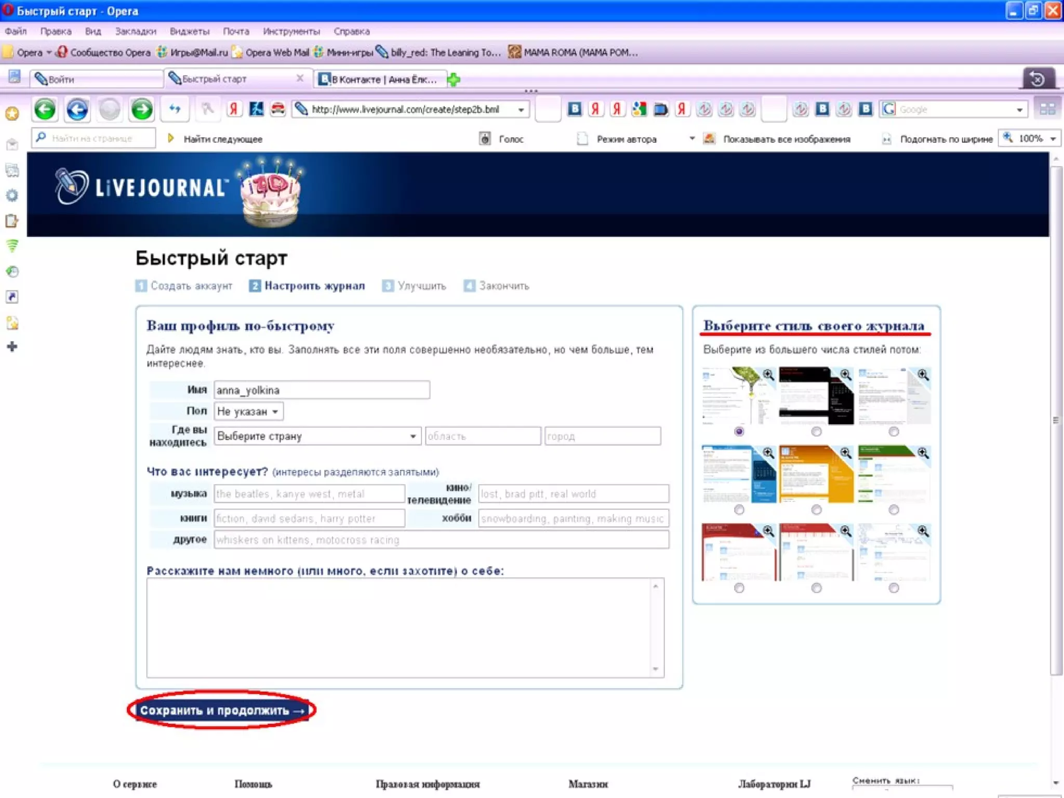The height and width of the screenshot is (798, 1064).
Task: Click the page vertical scrollbar
Action: coord(1055,420)
